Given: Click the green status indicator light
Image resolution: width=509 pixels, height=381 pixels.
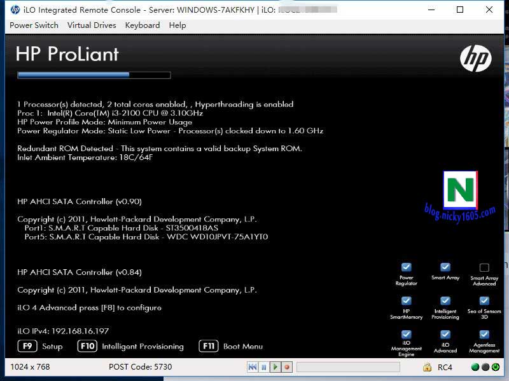Looking at the screenshot, I should pyautogui.click(x=475, y=367).
